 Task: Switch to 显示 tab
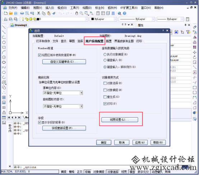click(64, 41)
